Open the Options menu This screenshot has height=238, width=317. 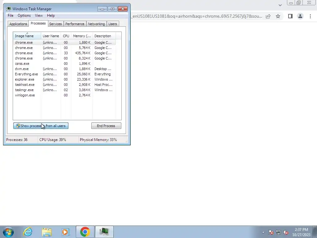coord(24,15)
